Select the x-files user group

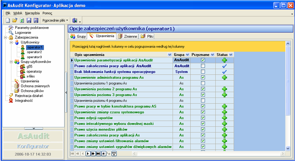pos(31,76)
